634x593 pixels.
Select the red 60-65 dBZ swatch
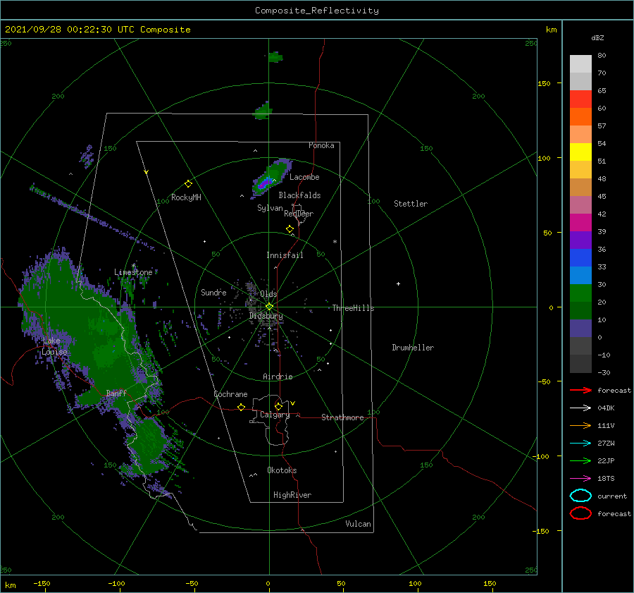(x=580, y=99)
